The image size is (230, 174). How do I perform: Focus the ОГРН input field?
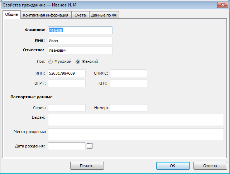click(67, 84)
